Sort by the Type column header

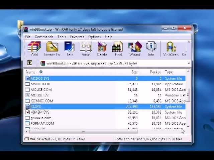[x=169, y=72]
